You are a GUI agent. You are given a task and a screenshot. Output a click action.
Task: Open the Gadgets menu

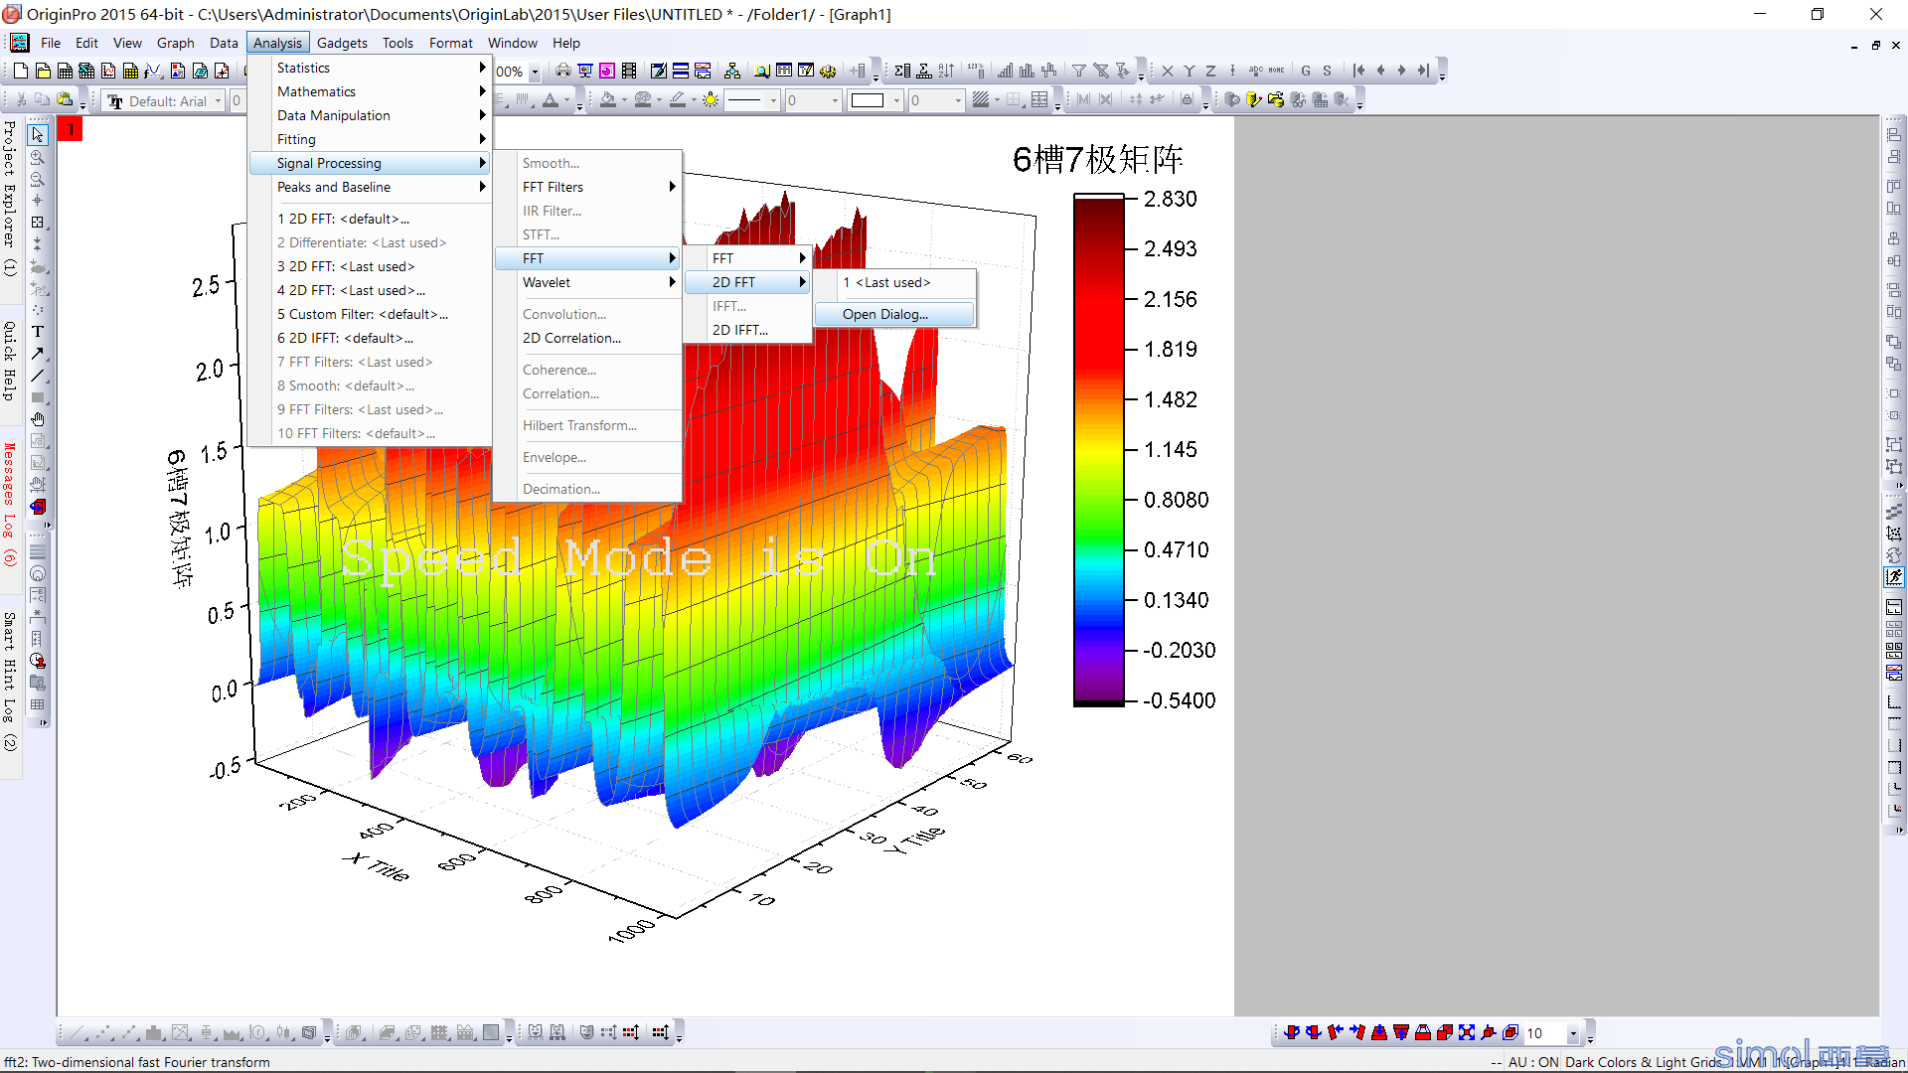[x=342, y=43]
